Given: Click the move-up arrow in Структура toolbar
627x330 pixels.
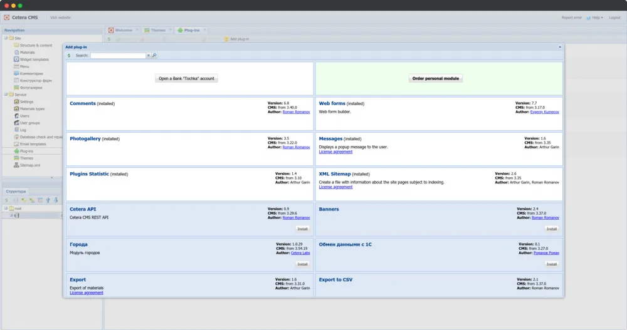Looking at the screenshot, I should (48, 200).
